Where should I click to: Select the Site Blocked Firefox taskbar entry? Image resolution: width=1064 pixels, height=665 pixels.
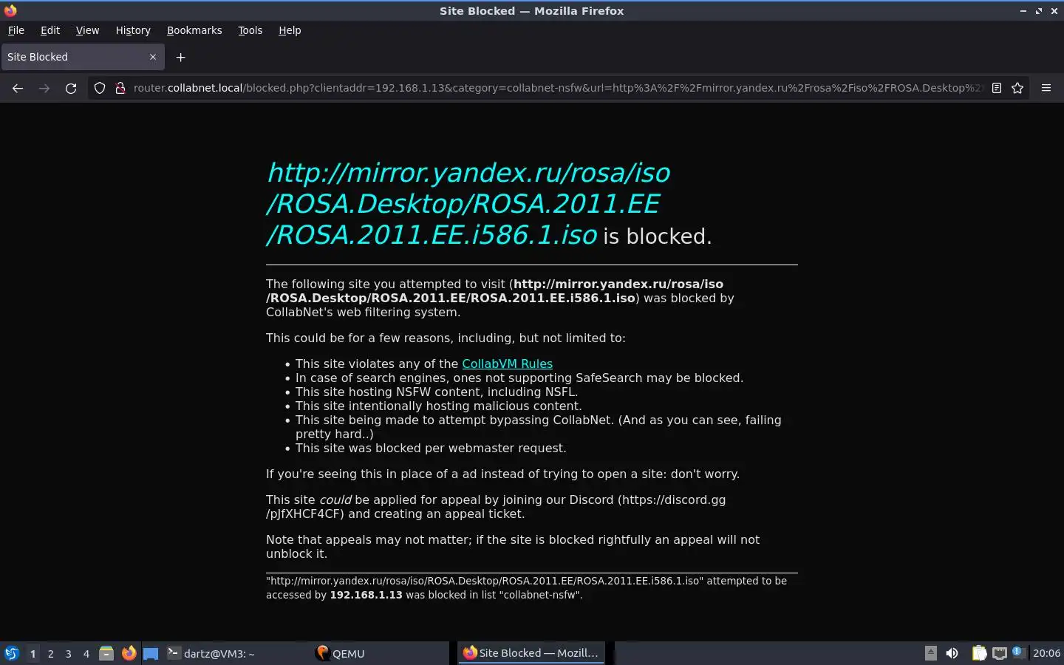531,653
